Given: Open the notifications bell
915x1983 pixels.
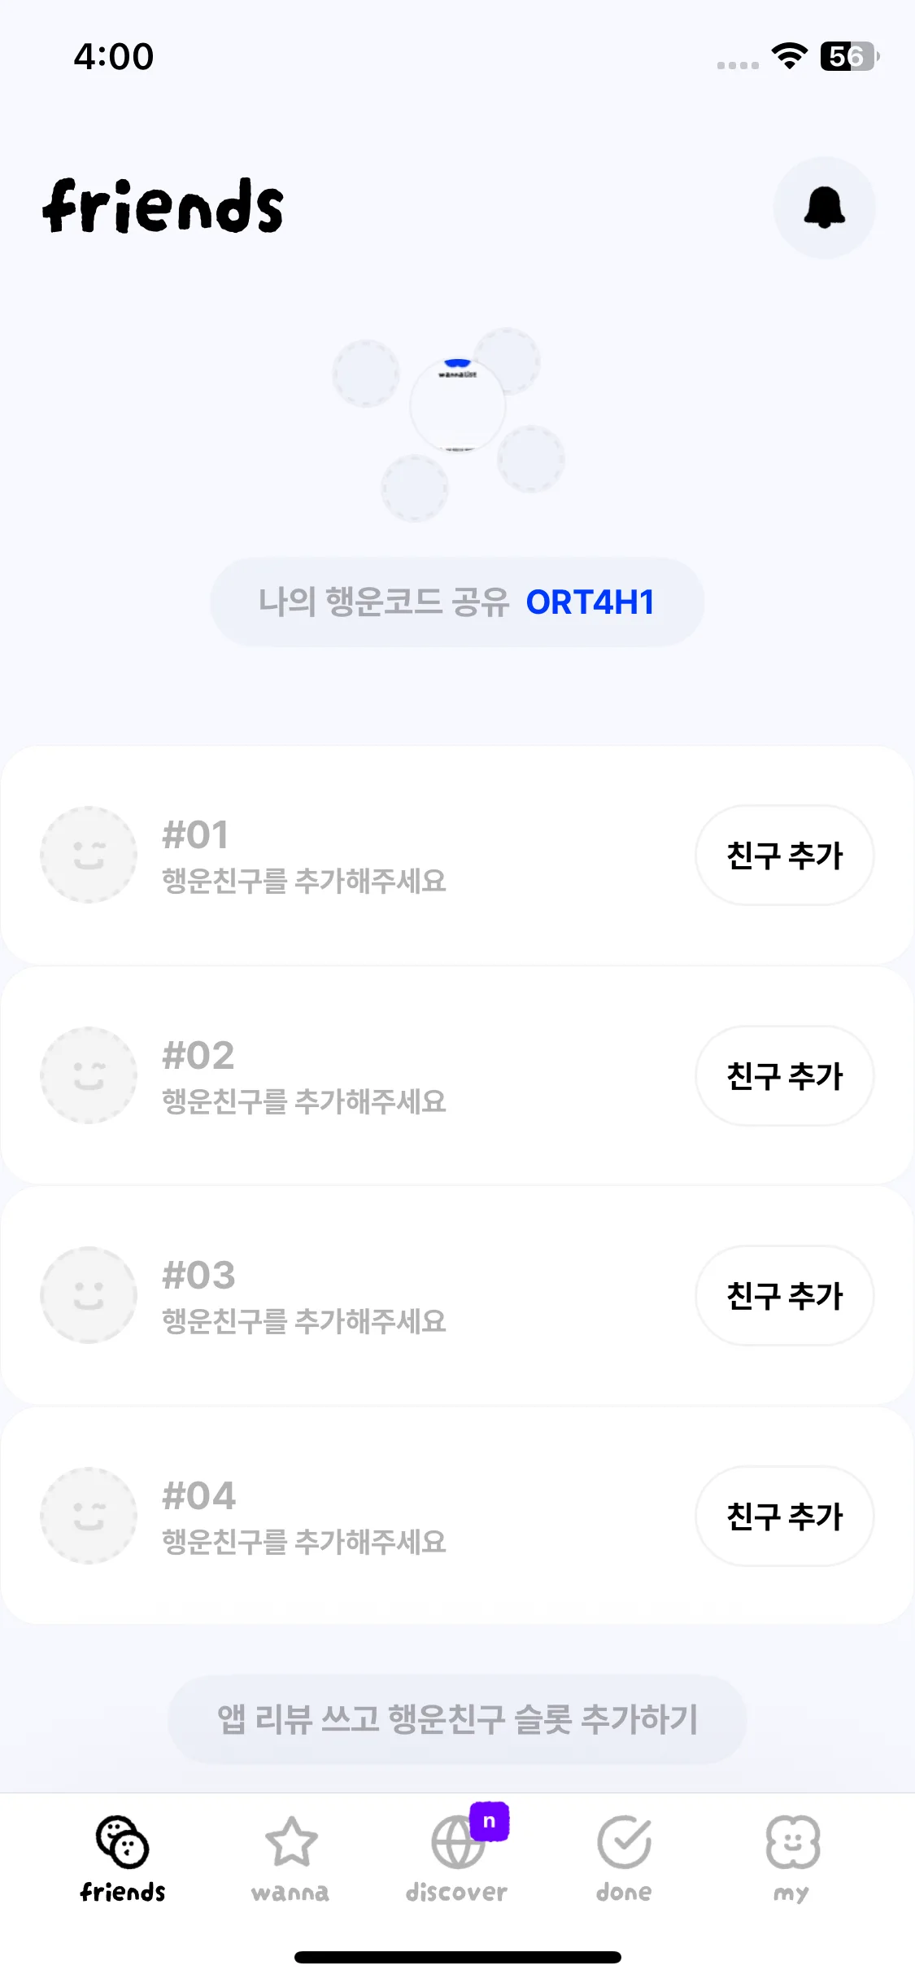Looking at the screenshot, I should point(824,208).
